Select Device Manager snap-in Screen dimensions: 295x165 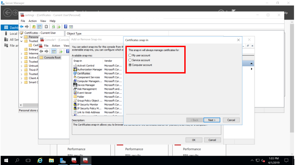click(x=84, y=85)
